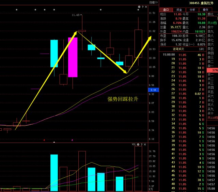Click the 换手 15.47% value

(176, 40)
